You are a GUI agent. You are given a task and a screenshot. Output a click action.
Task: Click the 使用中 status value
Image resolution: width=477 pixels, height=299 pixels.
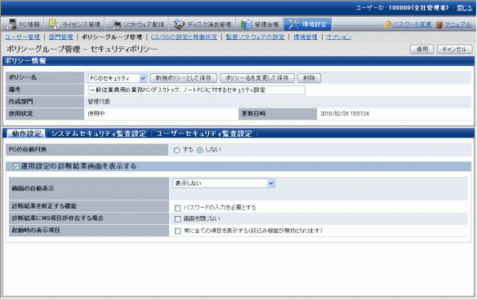coord(96,113)
